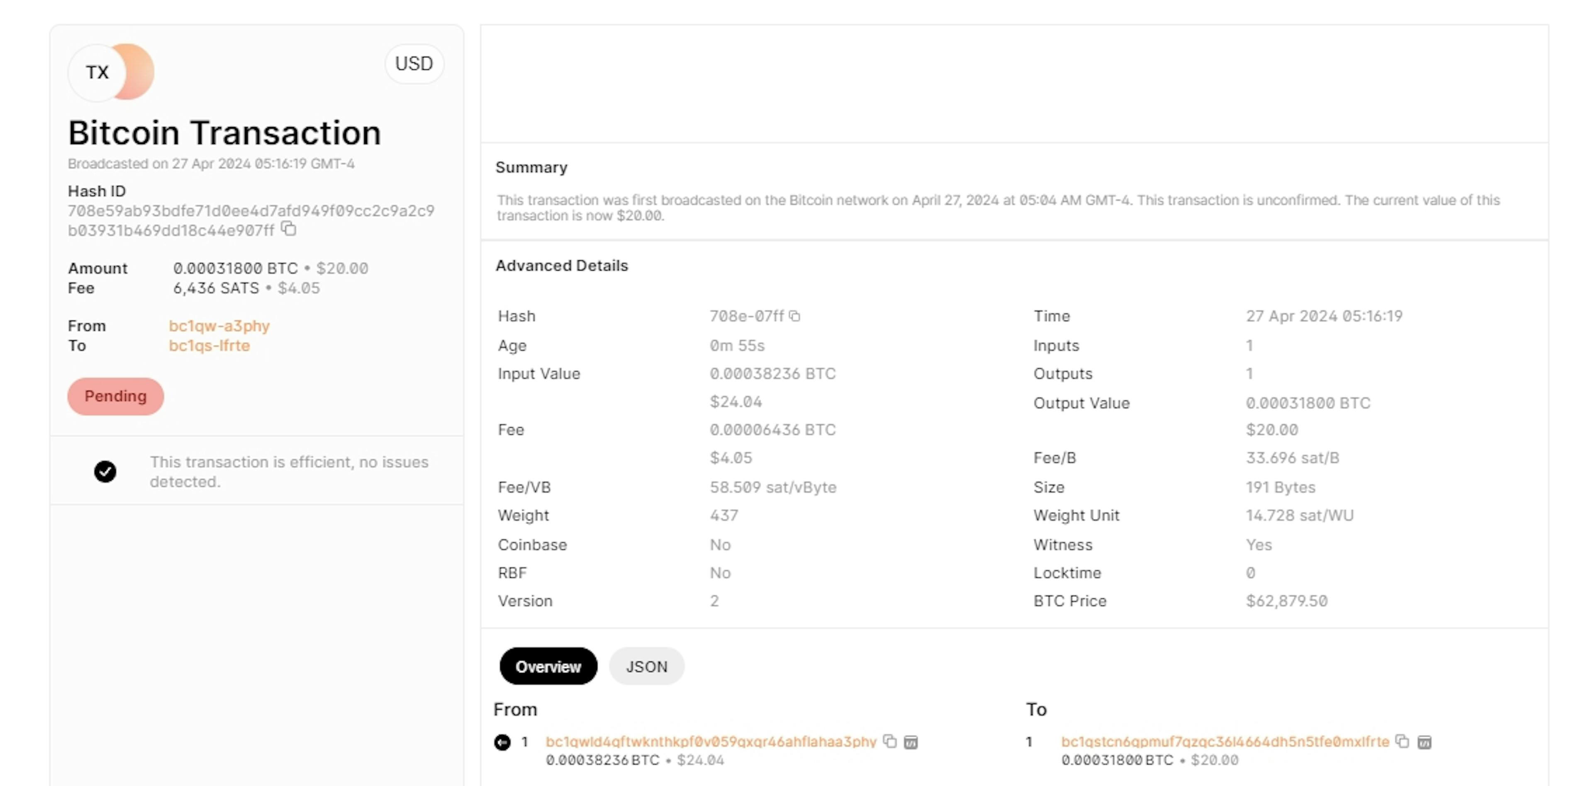Viewport: 1593px width, 786px height.
Task: Click the BTC Price value field
Action: click(x=1289, y=601)
